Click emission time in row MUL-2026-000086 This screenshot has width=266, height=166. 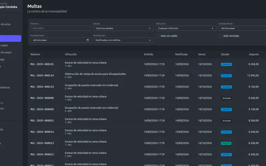point(154,98)
